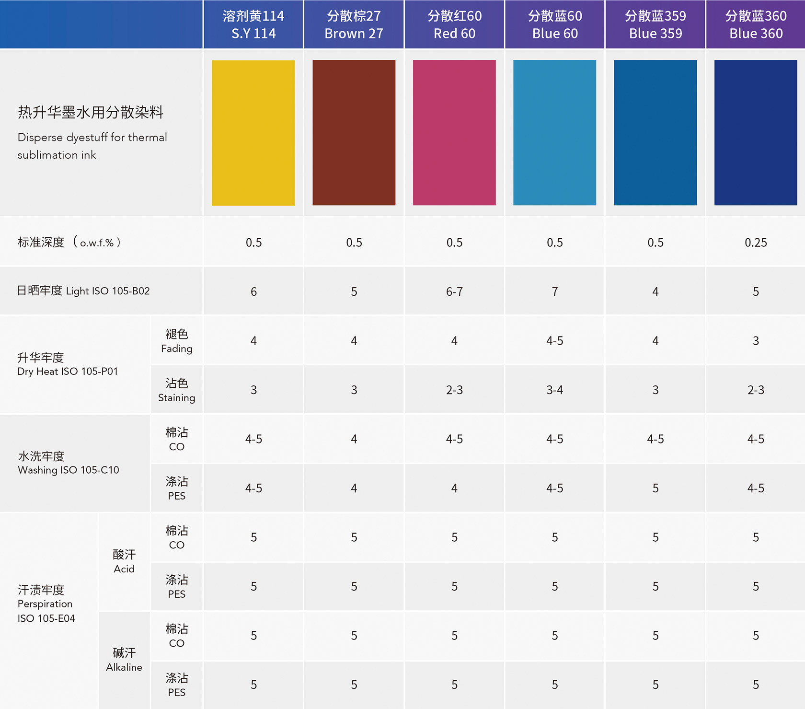Screen dimensions: 805x709
Task: Select the dark navy Blue 360 swatch
Action: 756,133
